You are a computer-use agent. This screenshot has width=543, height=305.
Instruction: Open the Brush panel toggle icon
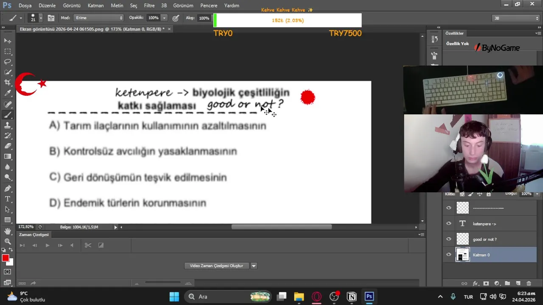tap(51, 18)
